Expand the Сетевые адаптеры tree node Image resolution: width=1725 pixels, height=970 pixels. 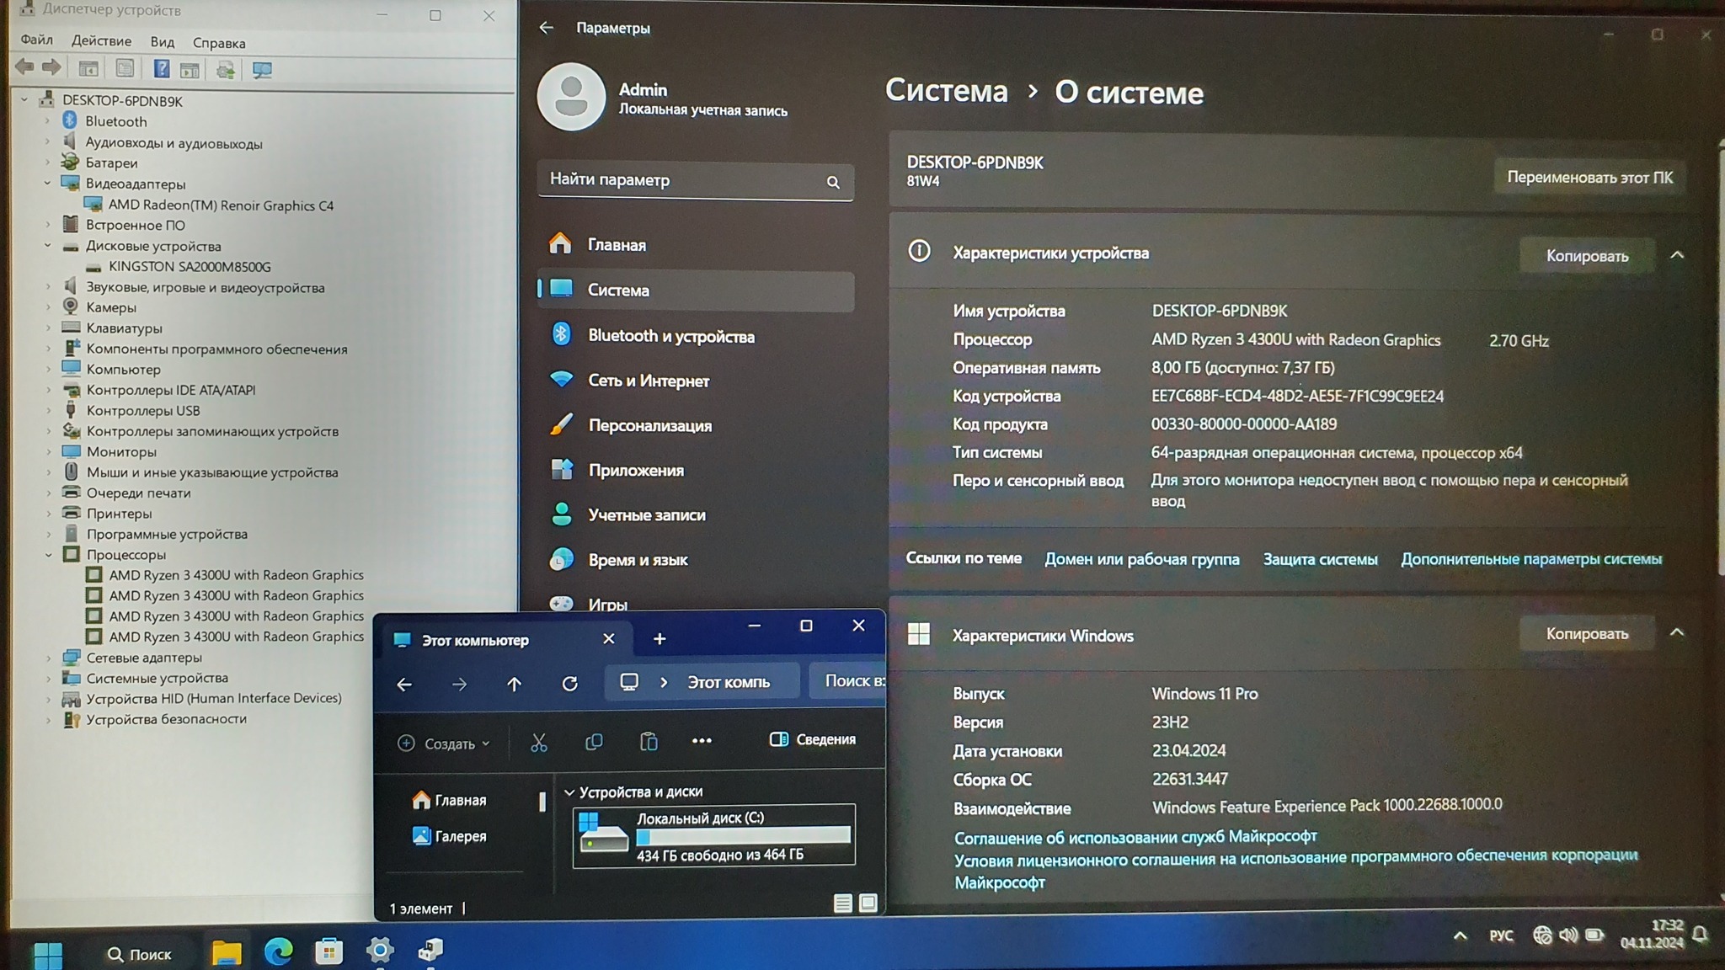(x=48, y=658)
